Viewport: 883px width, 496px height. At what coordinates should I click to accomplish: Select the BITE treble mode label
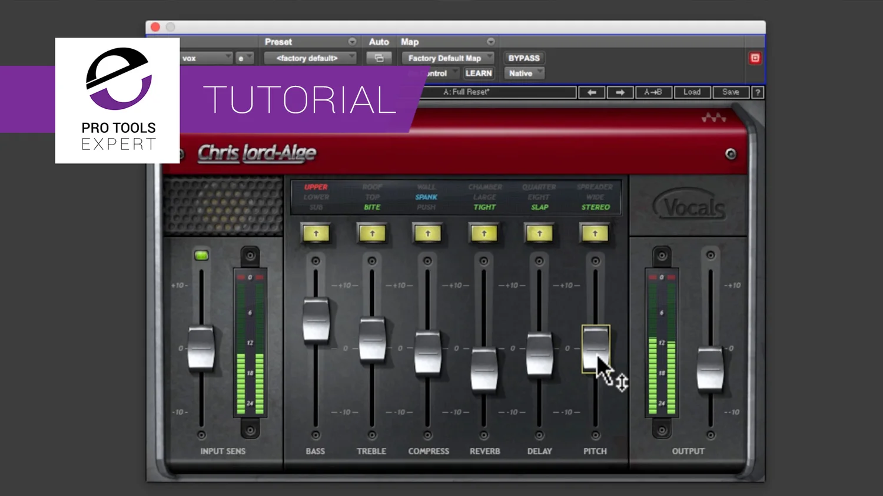coord(372,207)
